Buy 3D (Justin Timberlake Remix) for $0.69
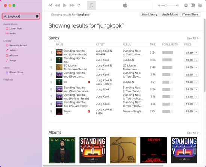This screenshot has height=167, width=206. 189,67
